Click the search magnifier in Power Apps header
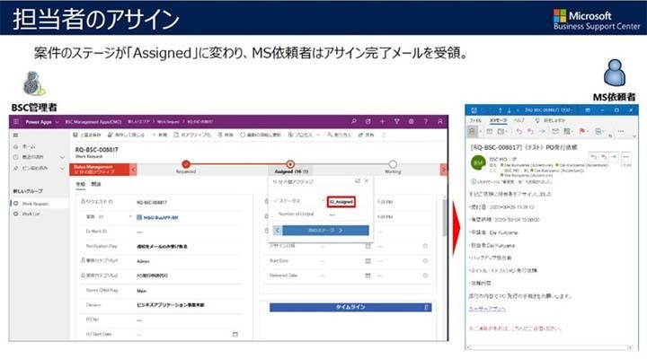The width and height of the screenshot is (647, 359). [354, 121]
